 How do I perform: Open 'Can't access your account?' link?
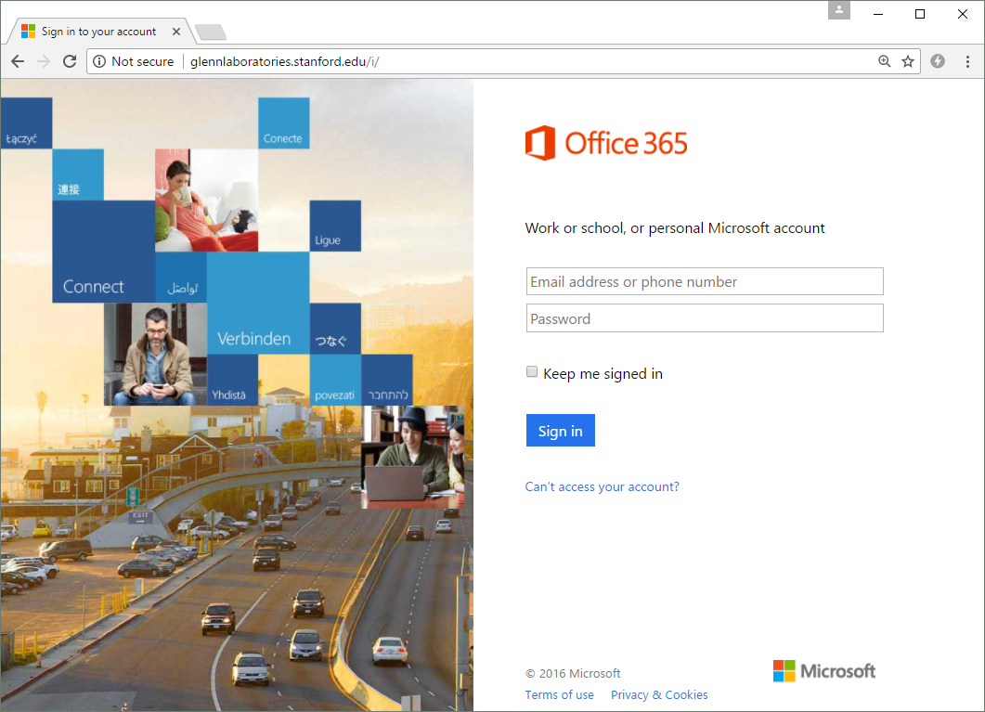602,486
